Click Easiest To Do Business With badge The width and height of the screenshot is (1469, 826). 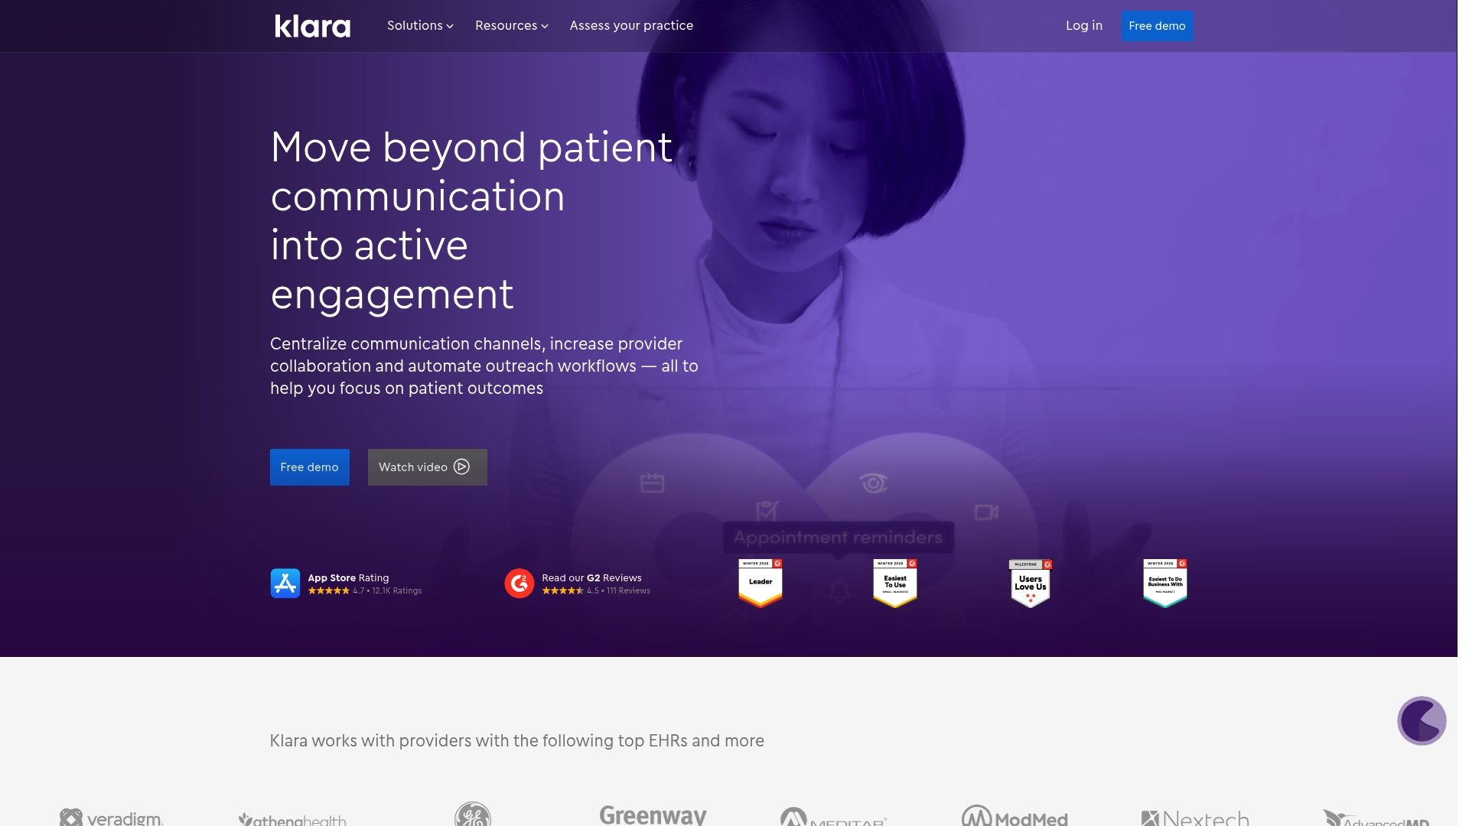click(1164, 584)
